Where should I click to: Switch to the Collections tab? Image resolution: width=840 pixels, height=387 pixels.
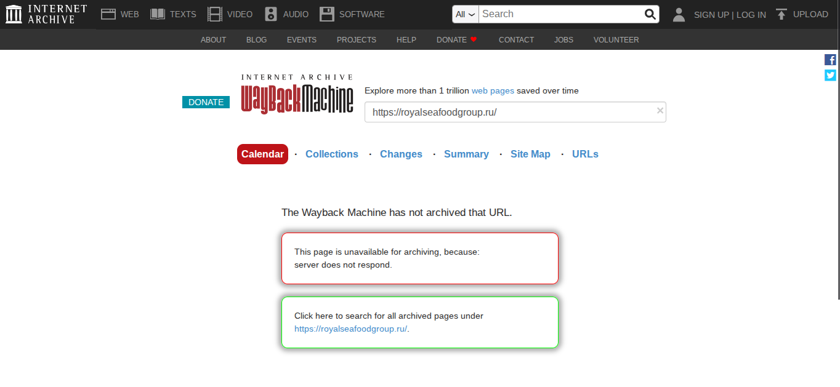click(332, 154)
